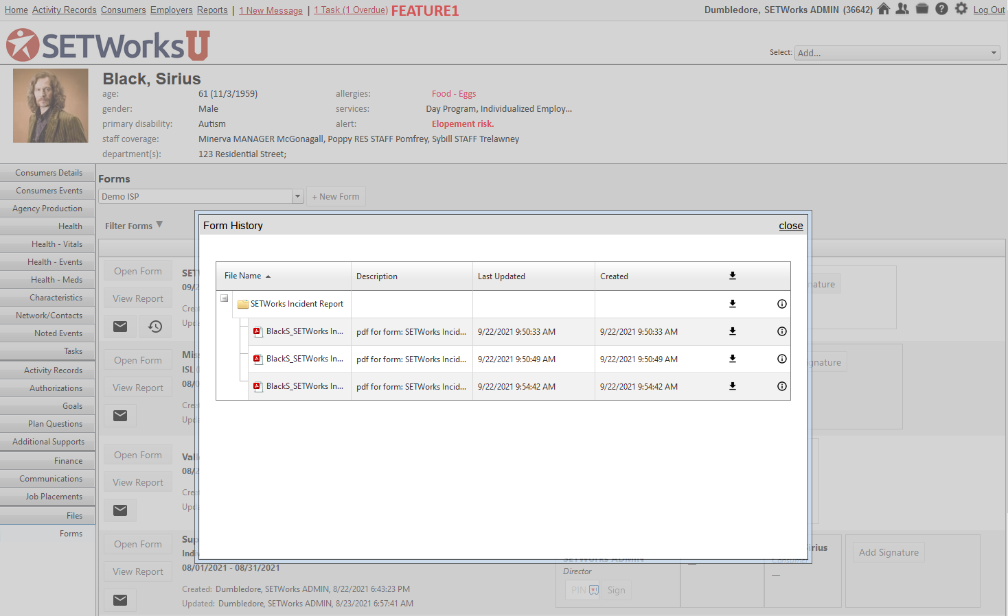Open Characteristics sidebar tab

pos(47,298)
